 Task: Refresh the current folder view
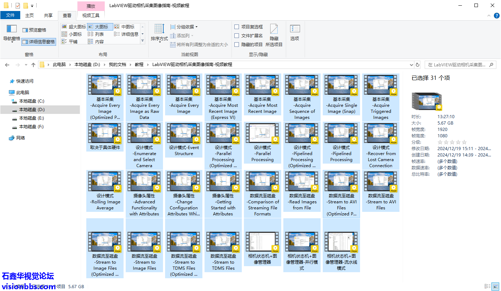pos(418,65)
